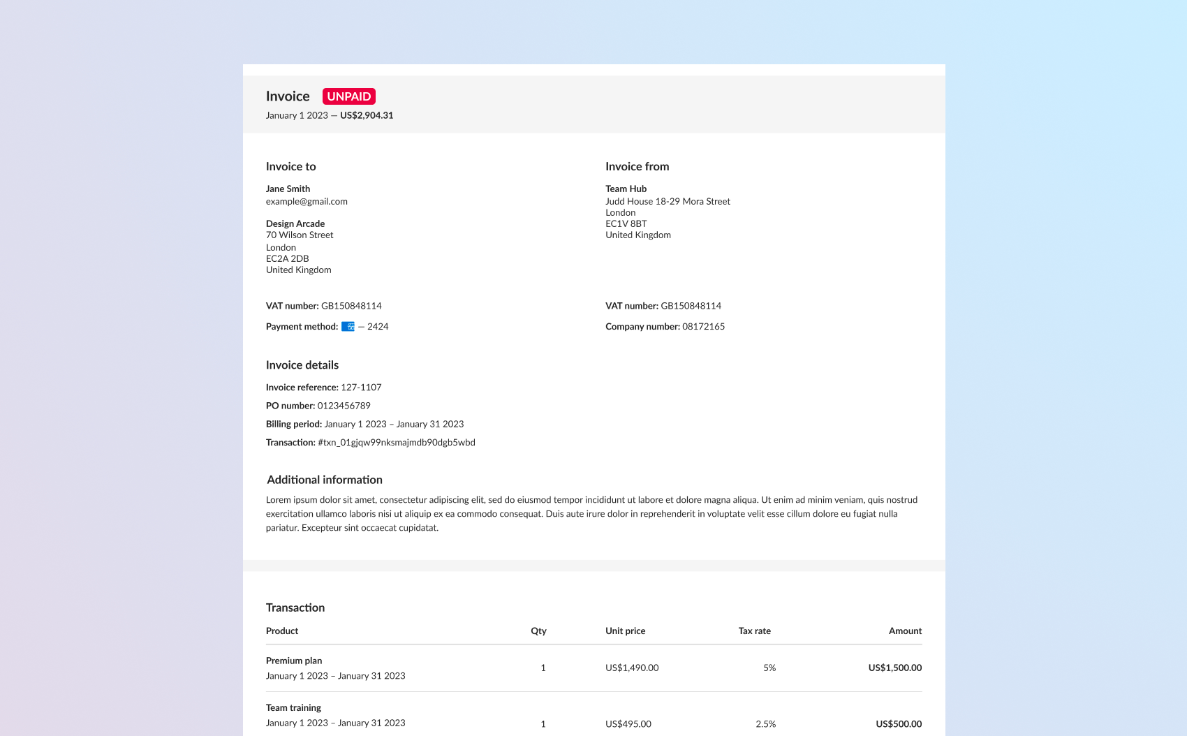Click the Premium plan line item
The height and width of the screenshot is (736, 1187).
[x=293, y=661]
